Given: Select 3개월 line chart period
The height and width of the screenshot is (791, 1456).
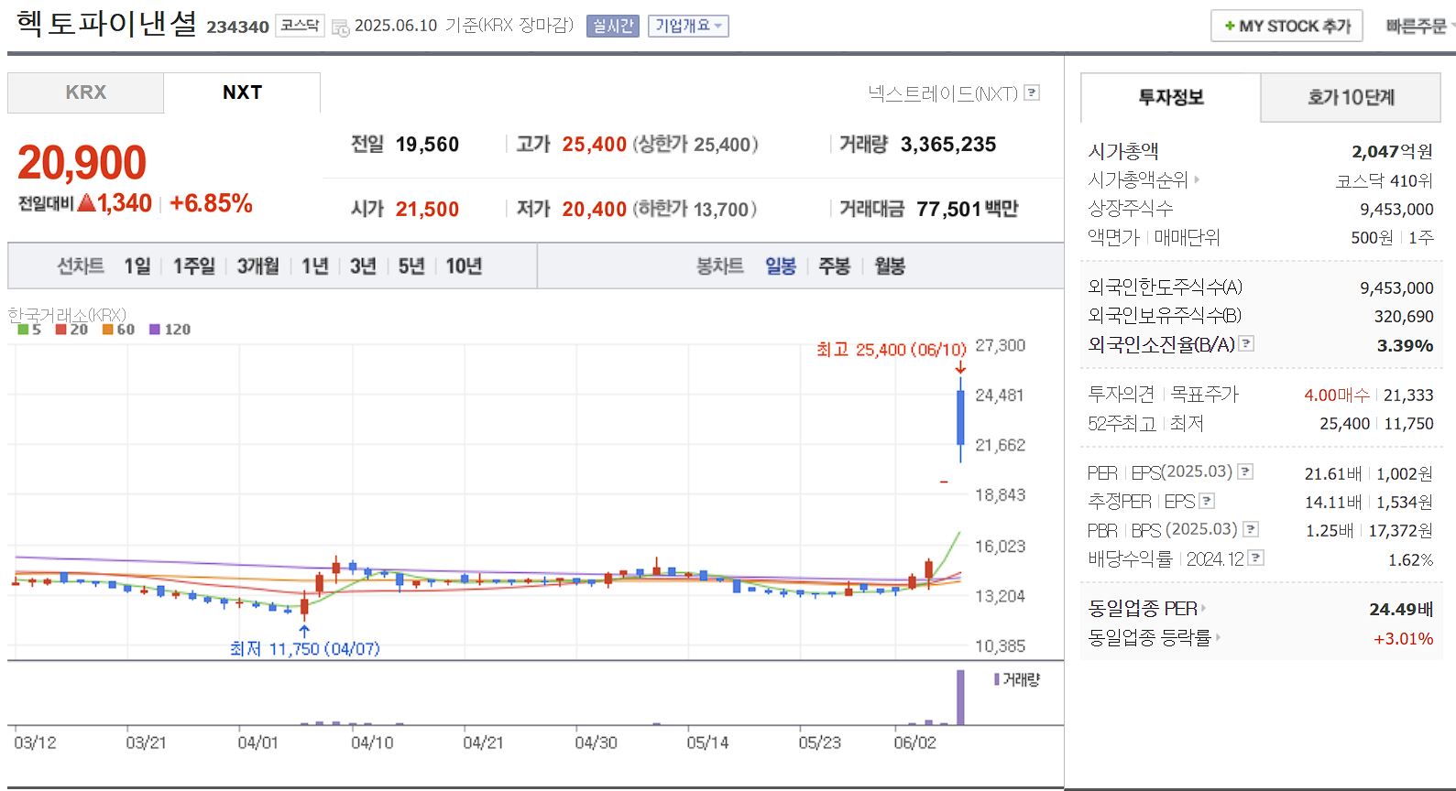Looking at the screenshot, I should pyautogui.click(x=258, y=265).
